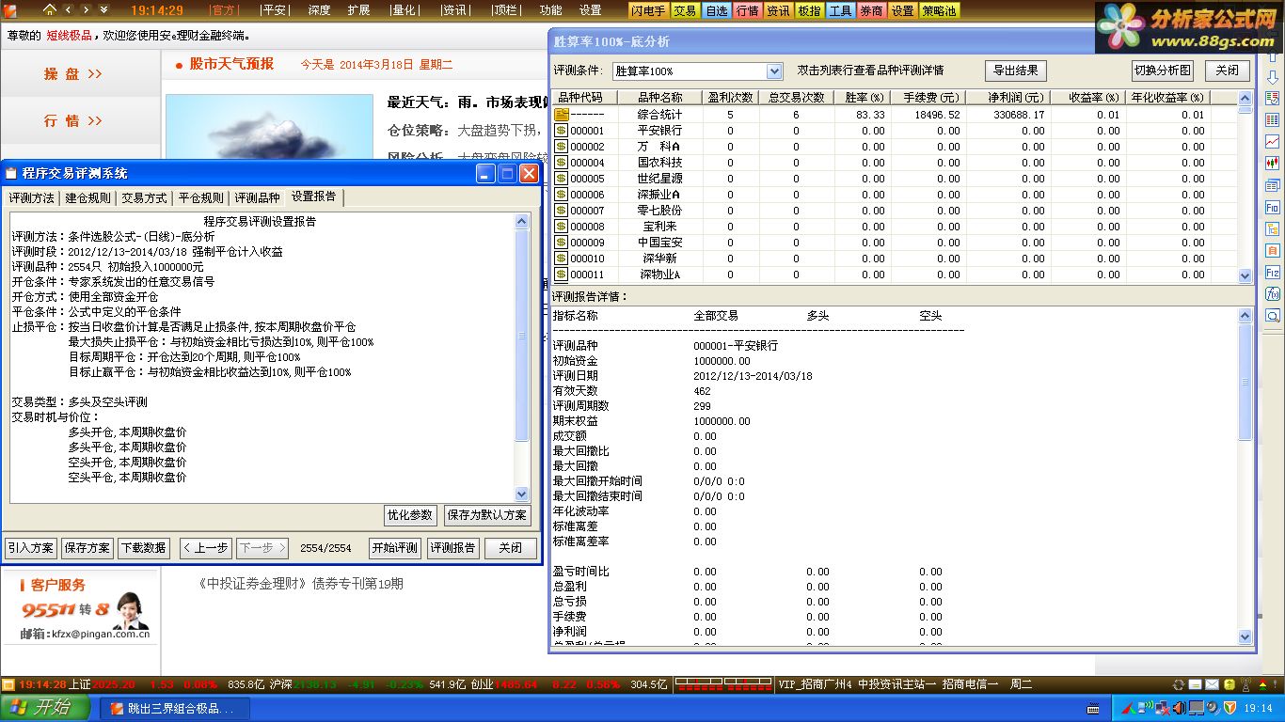Image resolution: width=1285 pixels, height=722 pixels.
Task: Open the formula f(x) sidebar icon
Action: 1273,293
